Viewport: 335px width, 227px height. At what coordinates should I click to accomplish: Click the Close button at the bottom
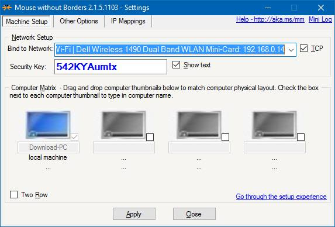194,214
